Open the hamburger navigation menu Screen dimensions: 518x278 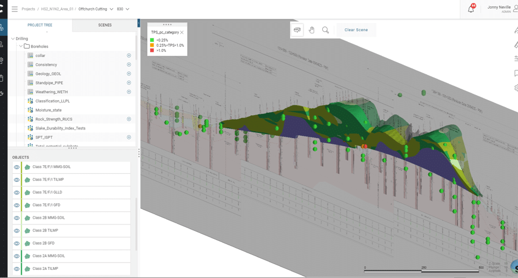[14, 9]
